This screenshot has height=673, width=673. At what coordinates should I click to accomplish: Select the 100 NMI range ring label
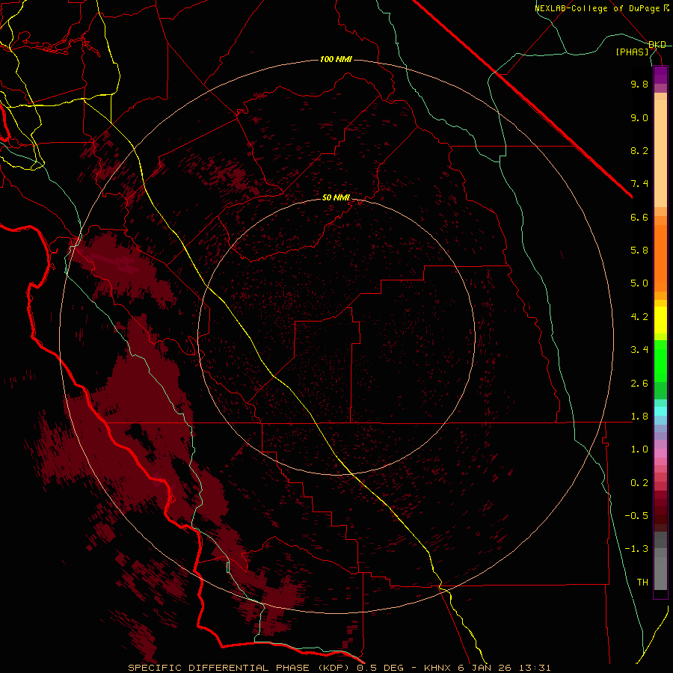click(336, 59)
